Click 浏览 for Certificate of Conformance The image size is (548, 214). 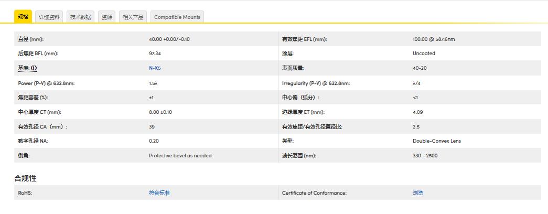(418, 193)
